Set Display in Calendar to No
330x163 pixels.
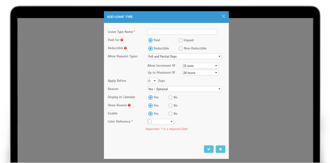170,97
